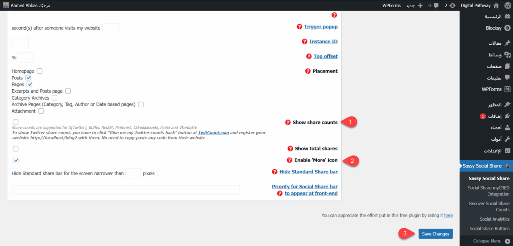
Task: Enable the Show total shares checkbox
Action: (16, 149)
